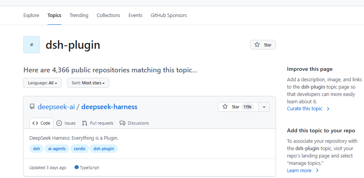Click the 'Everything is a Plugin' description
The height and width of the screenshot is (178, 364).
point(74,138)
